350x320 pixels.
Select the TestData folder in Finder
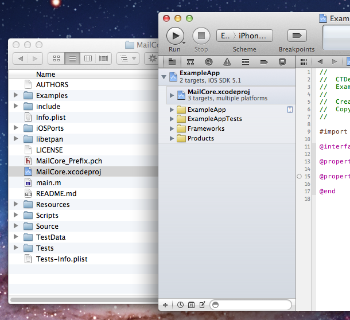click(x=83, y=237)
